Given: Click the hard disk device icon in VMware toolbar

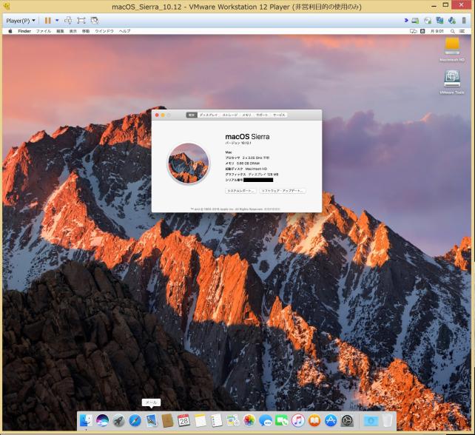Looking at the screenshot, I should click(415, 21).
